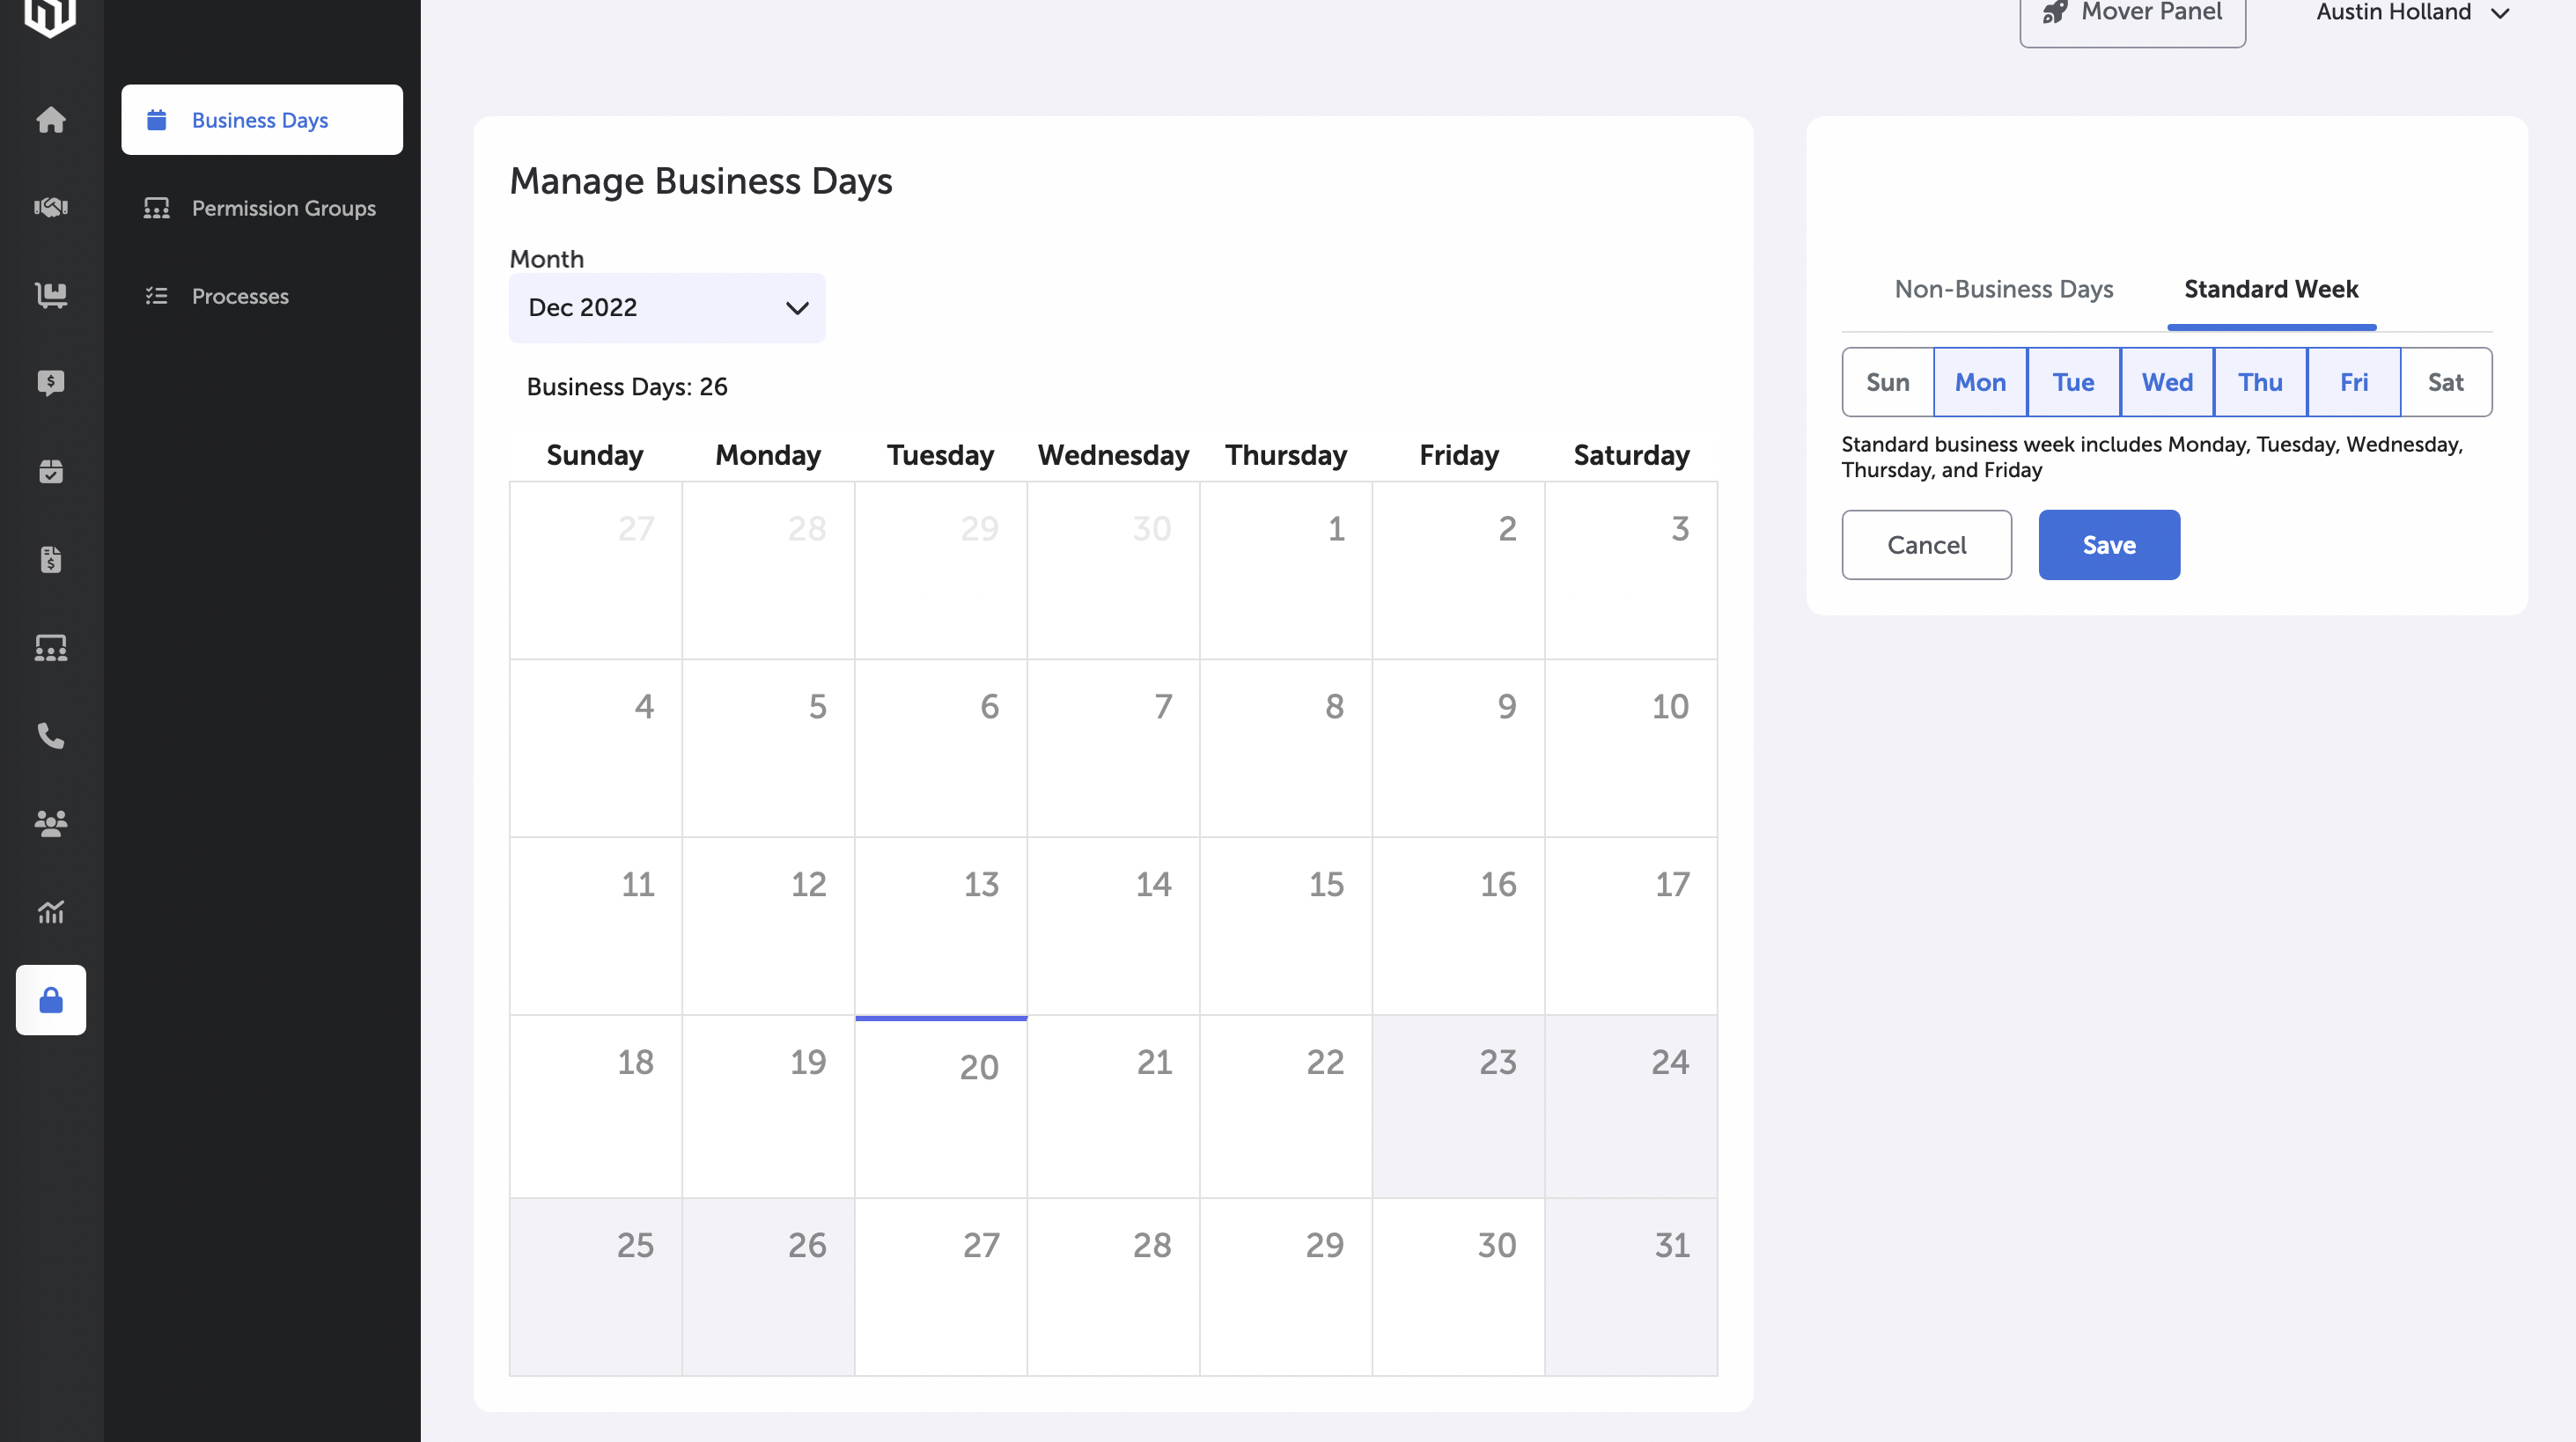Click the Manage Business Days heading

click(700, 181)
